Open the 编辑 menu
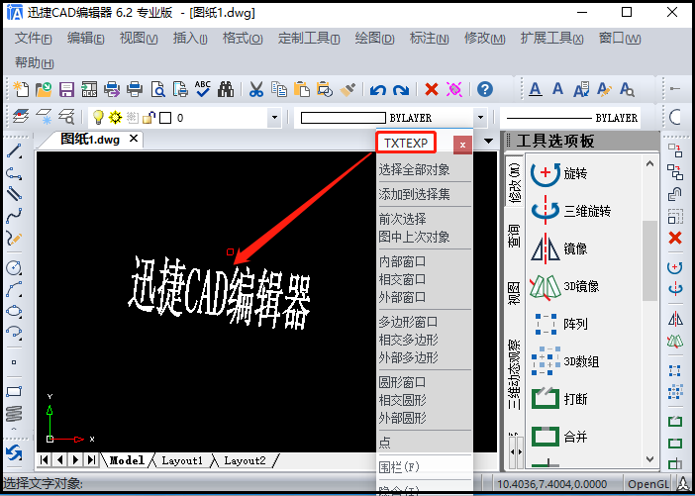This screenshot has width=695, height=496. [x=85, y=39]
